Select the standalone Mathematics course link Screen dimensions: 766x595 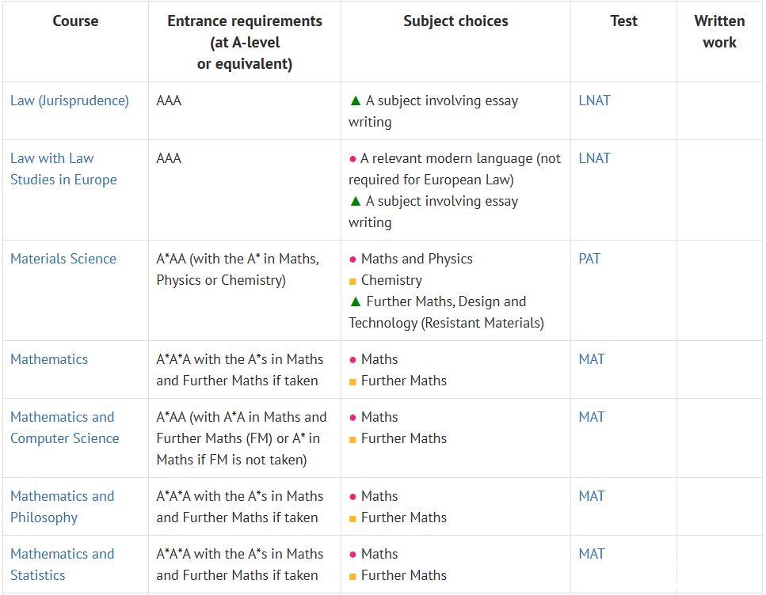coord(49,359)
